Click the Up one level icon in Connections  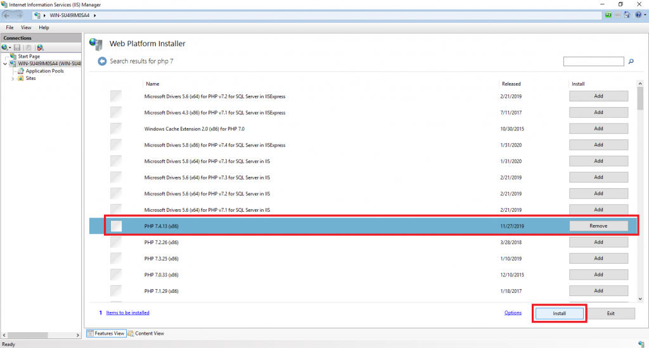click(28, 48)
